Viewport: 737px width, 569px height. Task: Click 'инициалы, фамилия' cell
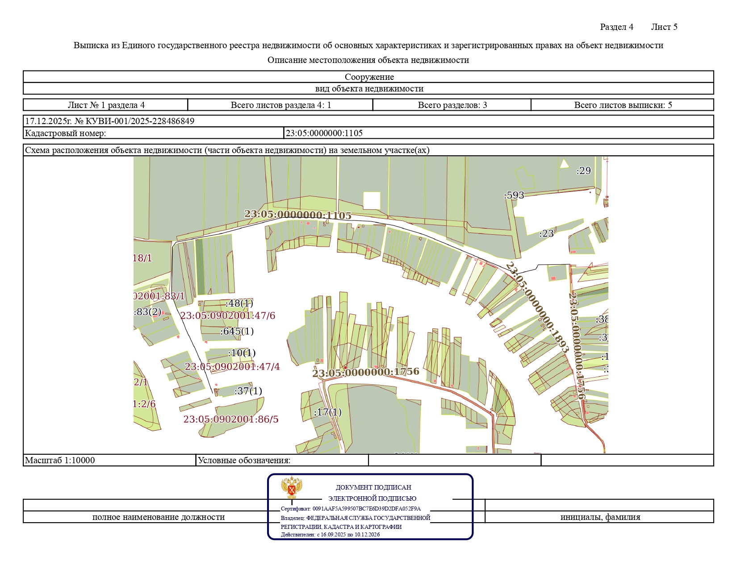pos(600,517)
